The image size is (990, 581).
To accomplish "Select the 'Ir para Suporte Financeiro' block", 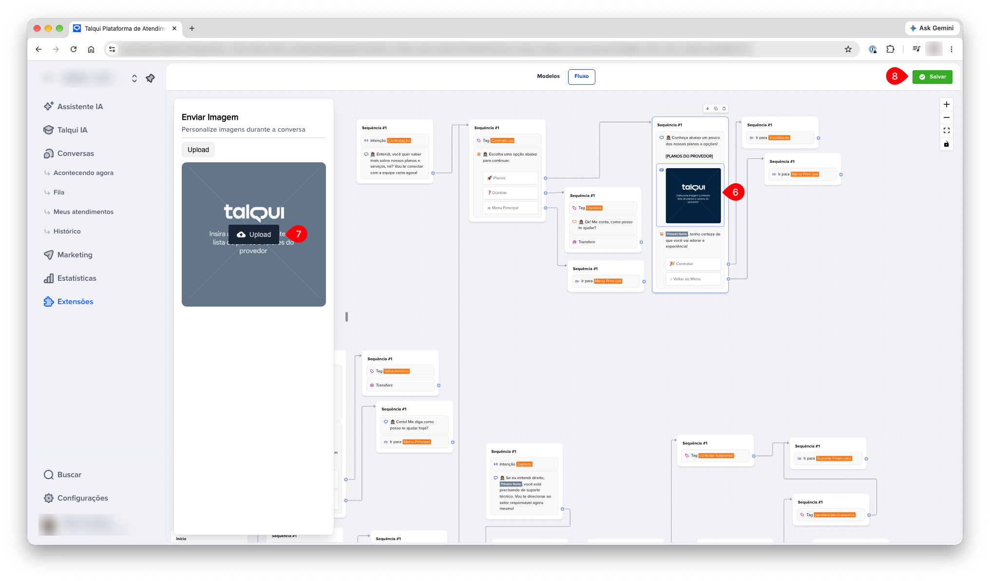I will click(828, 458).
